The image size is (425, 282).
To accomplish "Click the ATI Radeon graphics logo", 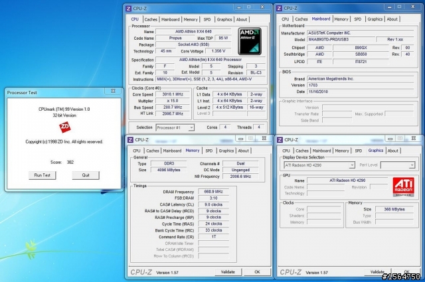I will (x=403, y=187).
